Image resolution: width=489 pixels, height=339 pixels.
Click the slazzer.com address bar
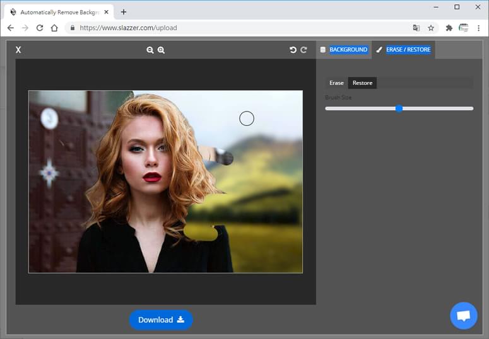coord(237,28)
